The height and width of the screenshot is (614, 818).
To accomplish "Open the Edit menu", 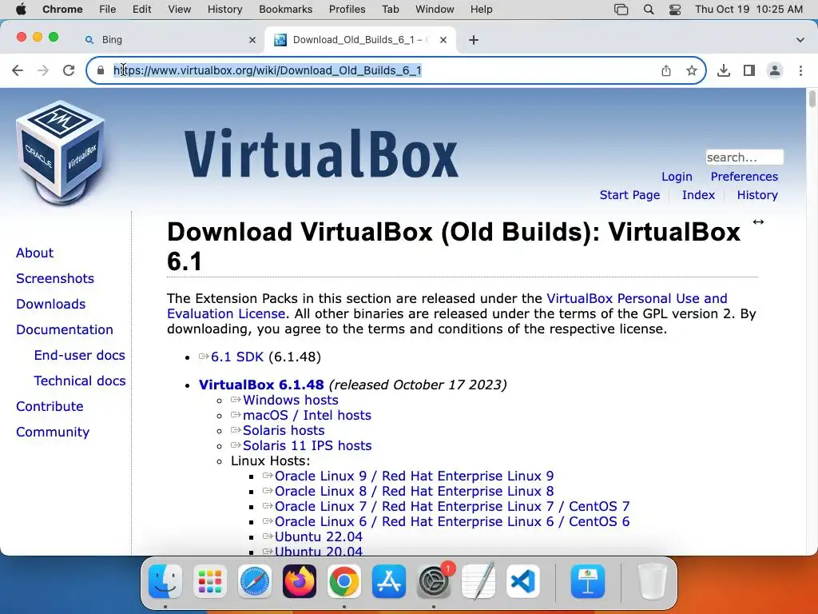I will coord(141,10).
